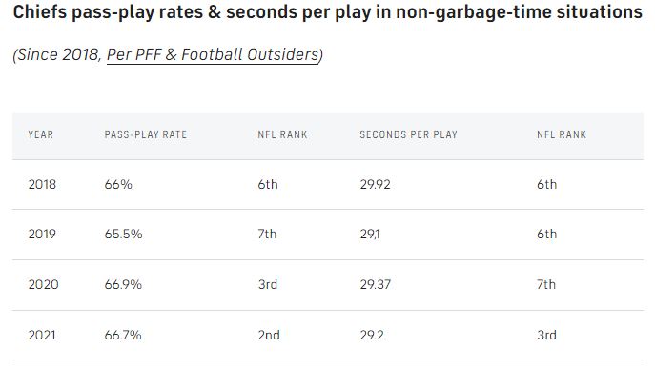
Task: Select the 7th rank cell in 2019 row
Action: (267, 235)
